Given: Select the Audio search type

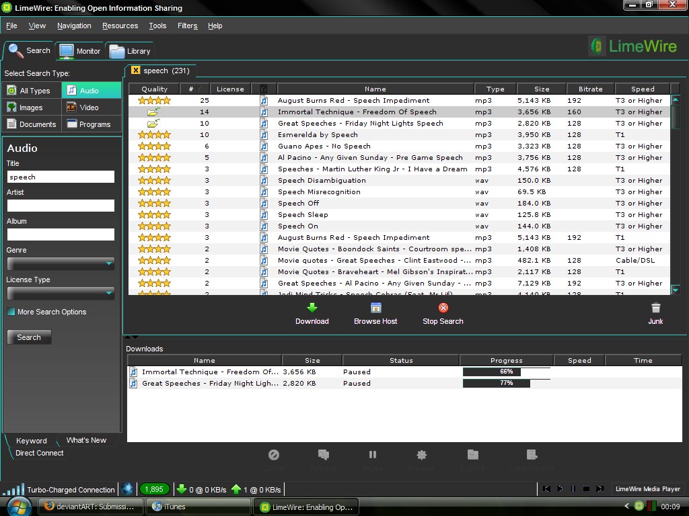Looking at the screenshot, I should (92, 91).
